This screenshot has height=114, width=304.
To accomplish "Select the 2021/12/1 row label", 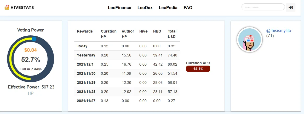I will [85, 65].
